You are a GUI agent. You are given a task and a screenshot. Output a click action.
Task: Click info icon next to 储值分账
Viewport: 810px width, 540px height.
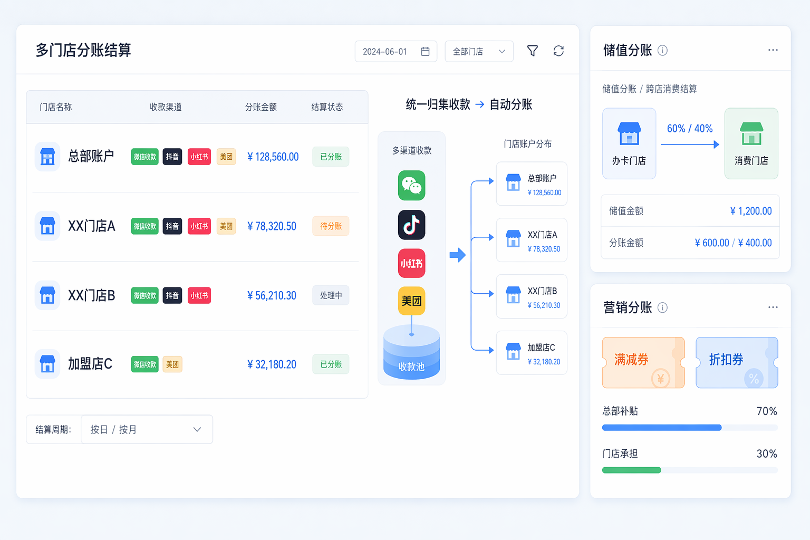[663, 50]
